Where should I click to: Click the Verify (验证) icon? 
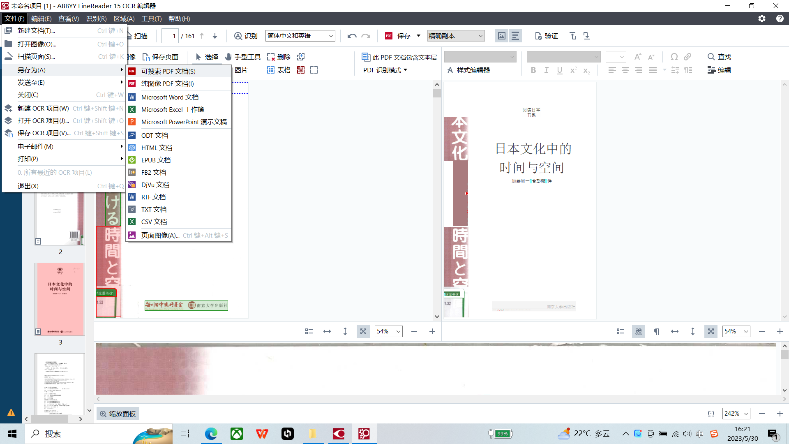coord(539,36)
